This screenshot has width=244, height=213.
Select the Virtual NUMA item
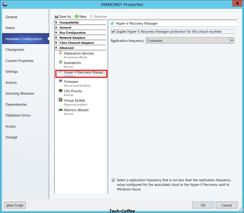[x=81, y=102]
